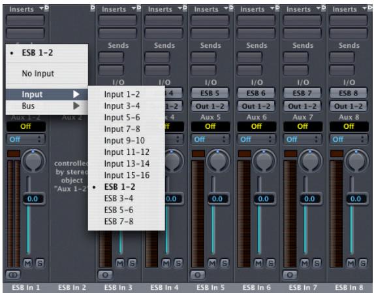
Task: Click the ESB 5 input slot button
Action: point(210,93)
